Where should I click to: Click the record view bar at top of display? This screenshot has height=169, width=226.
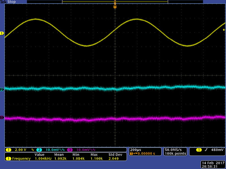pos(115,2)
